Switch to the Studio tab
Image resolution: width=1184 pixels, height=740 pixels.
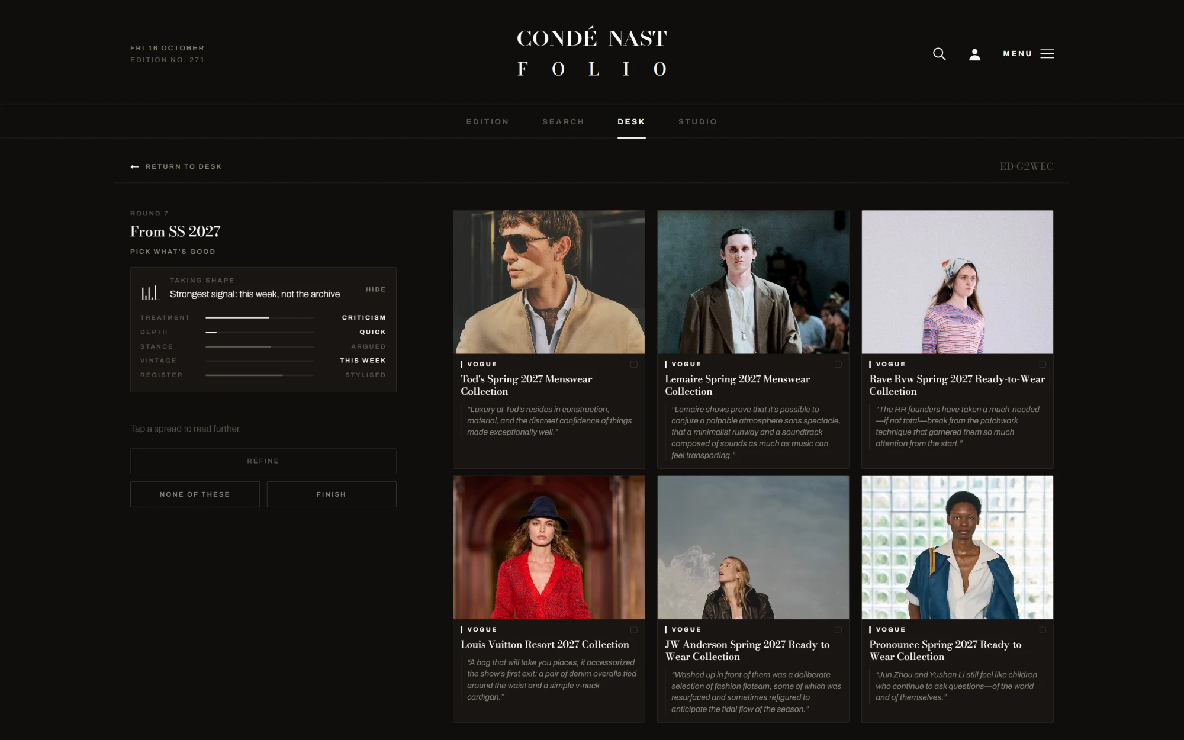697,122
